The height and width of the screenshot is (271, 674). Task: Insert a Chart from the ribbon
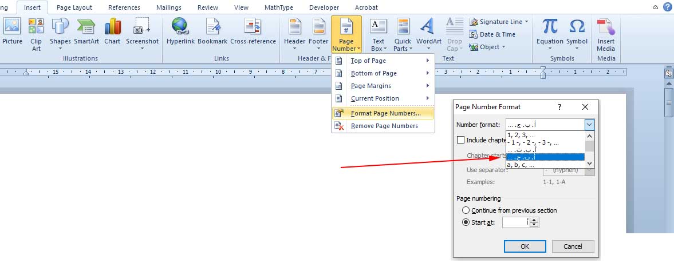112,27
